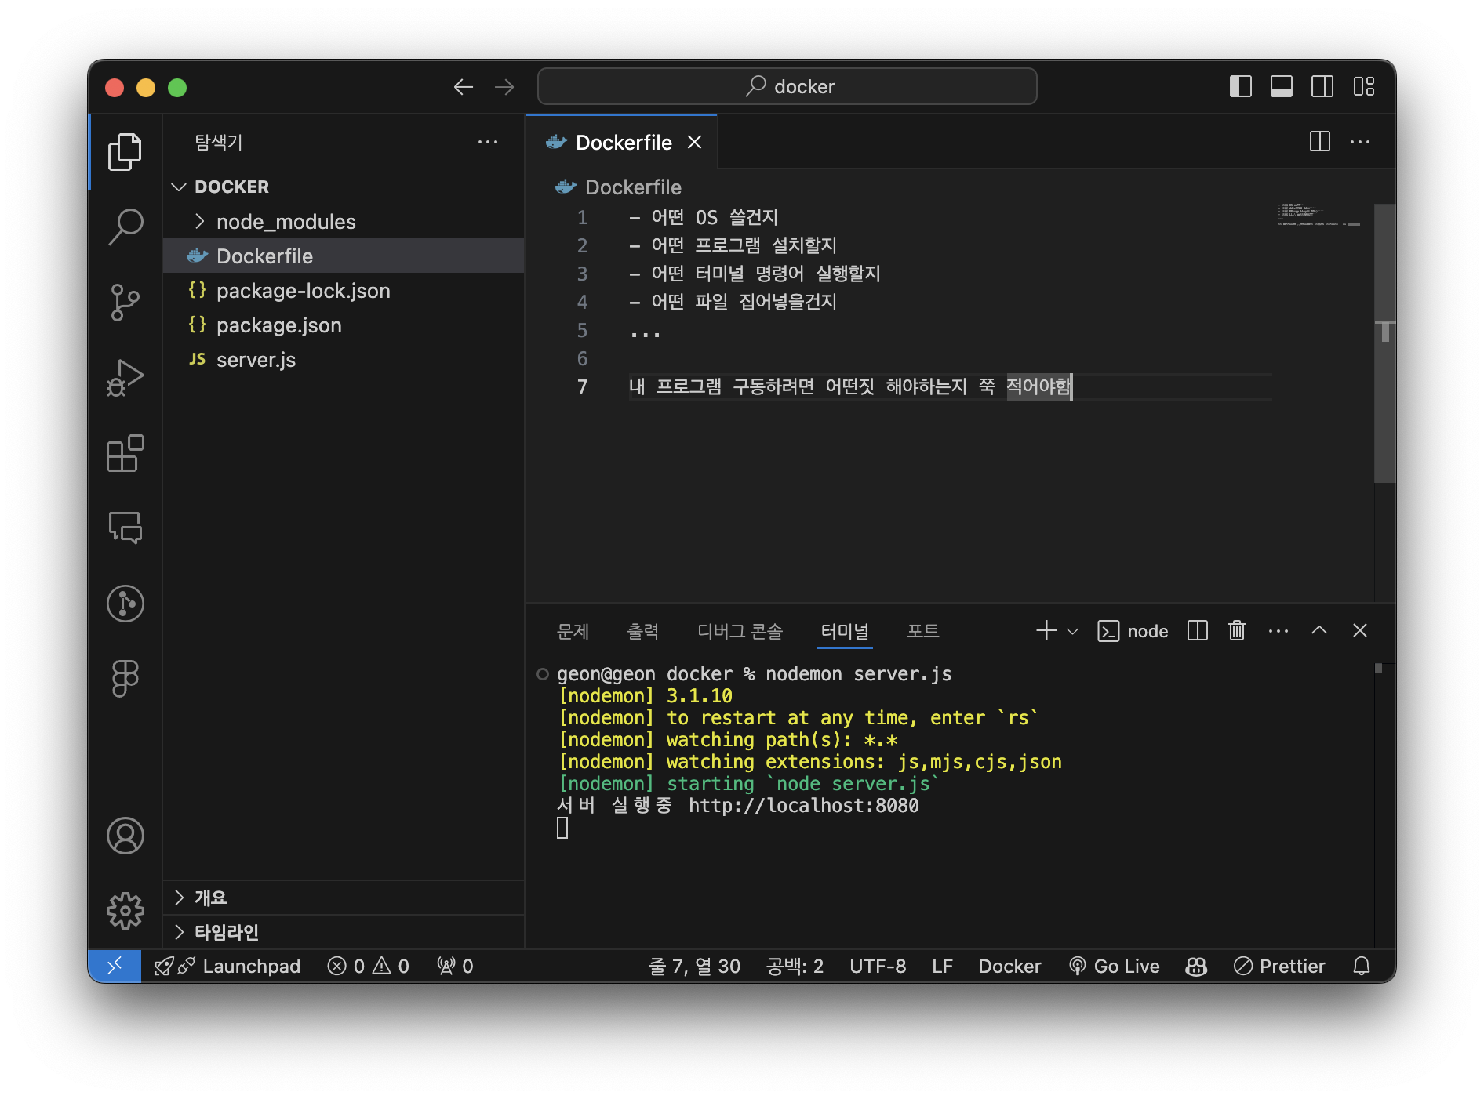Open Run and Debug view
The width and height of the screenshot is (1484, 1099).
pyautogui.click(x=125, y=377)
